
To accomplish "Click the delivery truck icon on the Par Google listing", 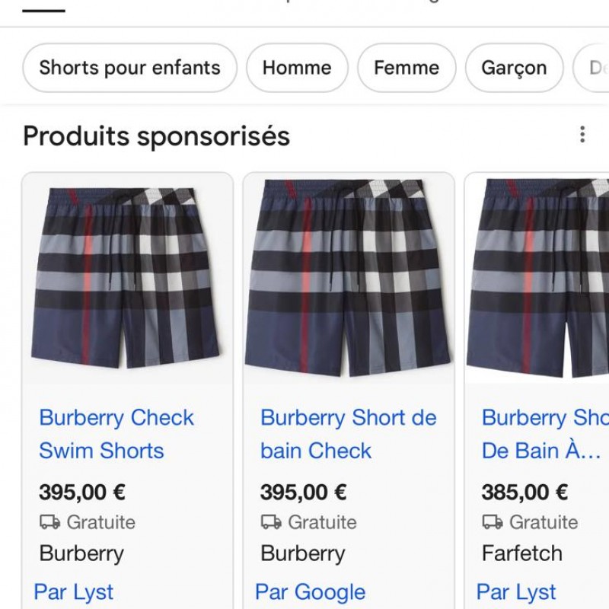I will [271, 522].
